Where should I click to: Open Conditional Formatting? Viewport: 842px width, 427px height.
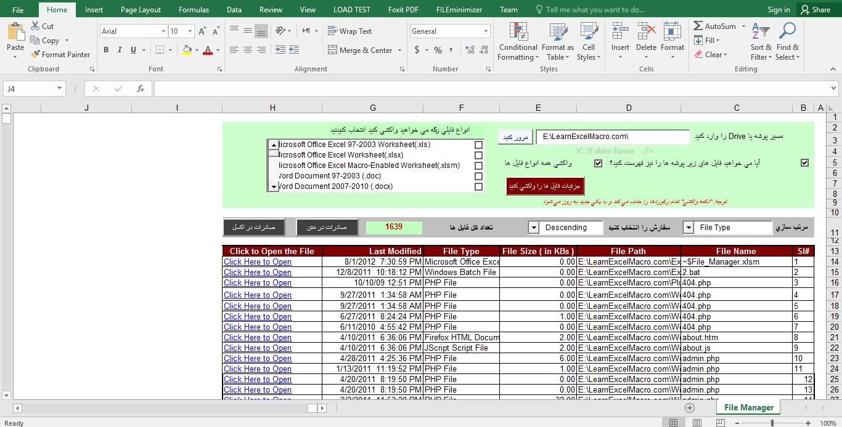click(x=518, y=42)
